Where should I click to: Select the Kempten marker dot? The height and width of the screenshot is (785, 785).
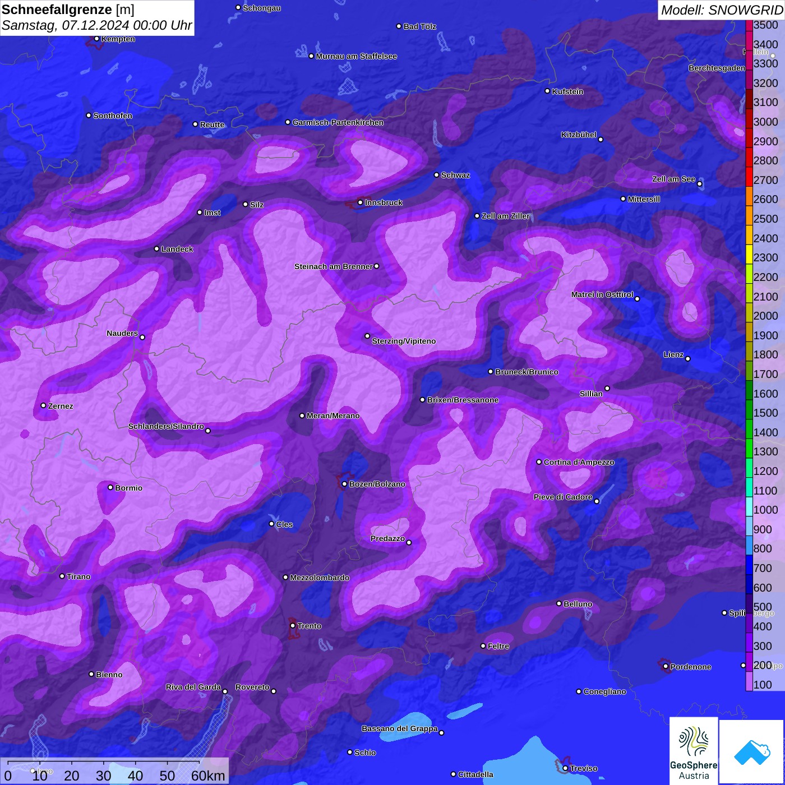pos(97,39)
